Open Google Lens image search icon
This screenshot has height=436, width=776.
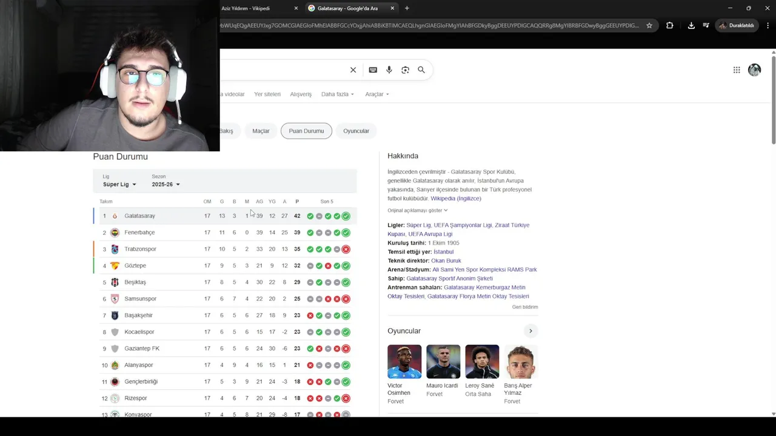point(405,70)
